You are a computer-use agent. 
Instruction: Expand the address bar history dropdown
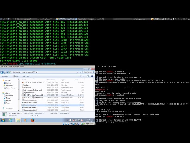[78, 72]
